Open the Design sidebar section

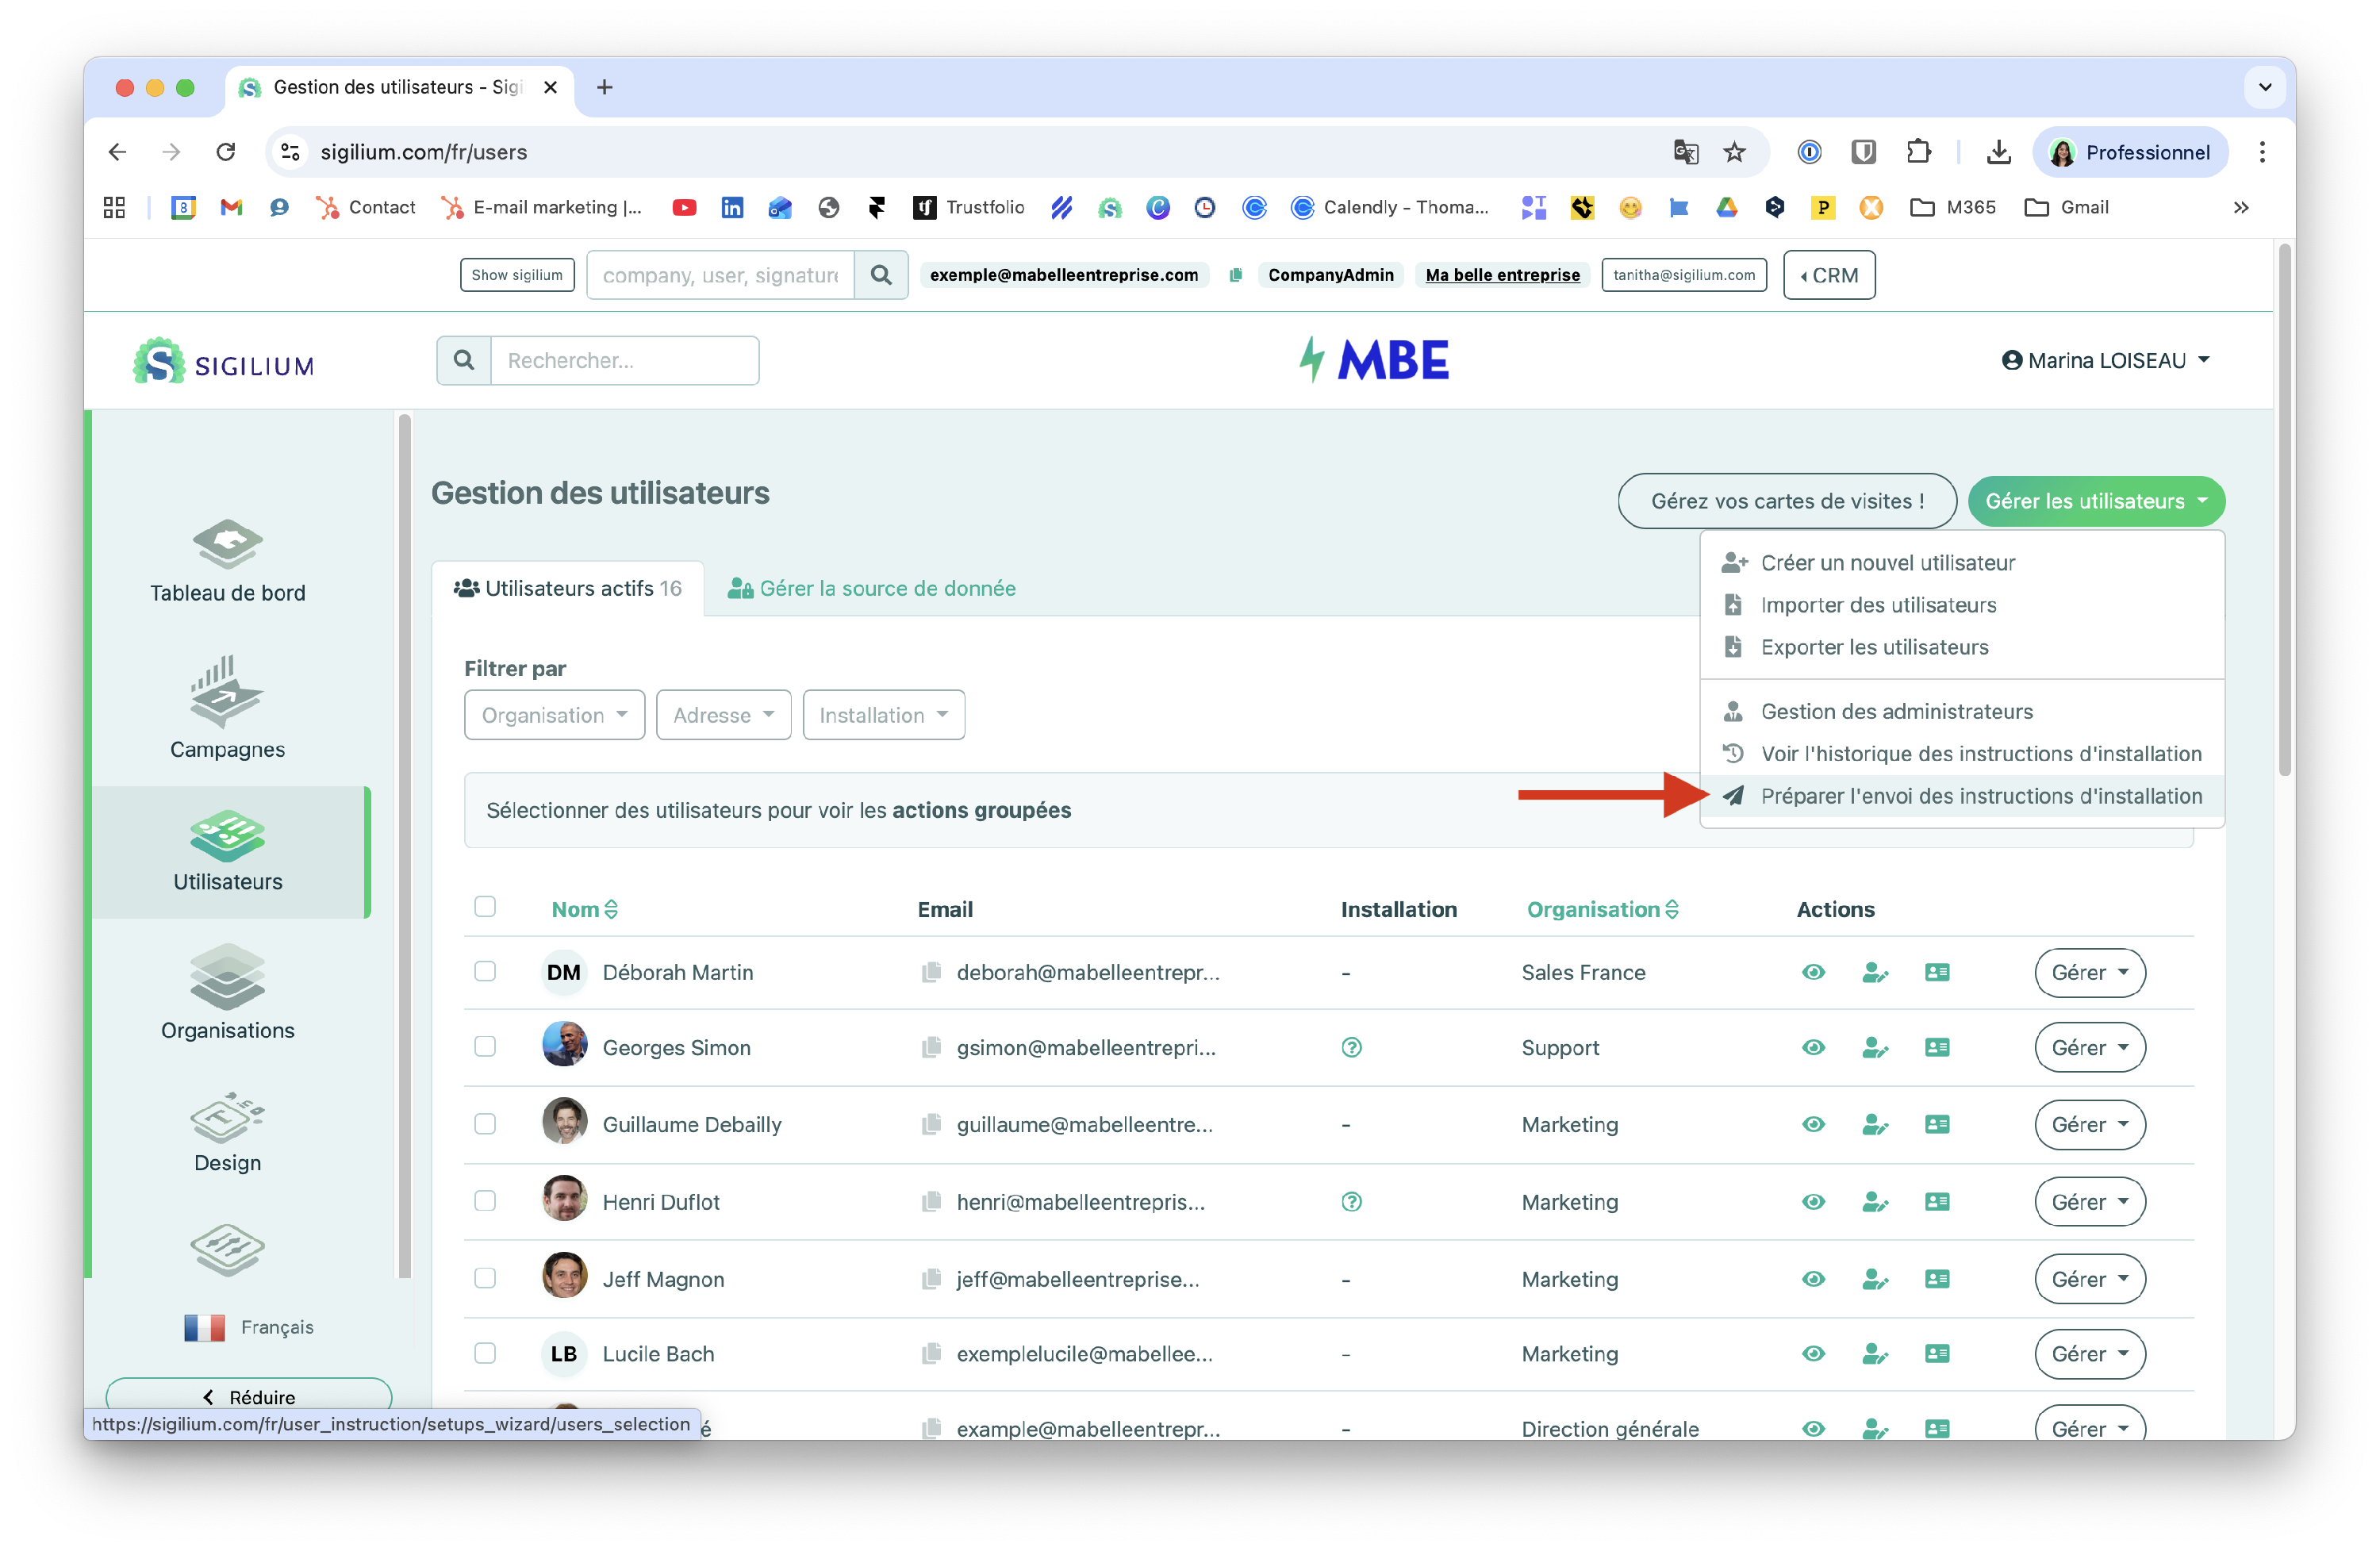pyautogui.click(x=227, y=1119)
